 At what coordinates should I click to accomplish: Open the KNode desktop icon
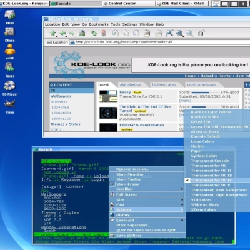coord(9,32)
